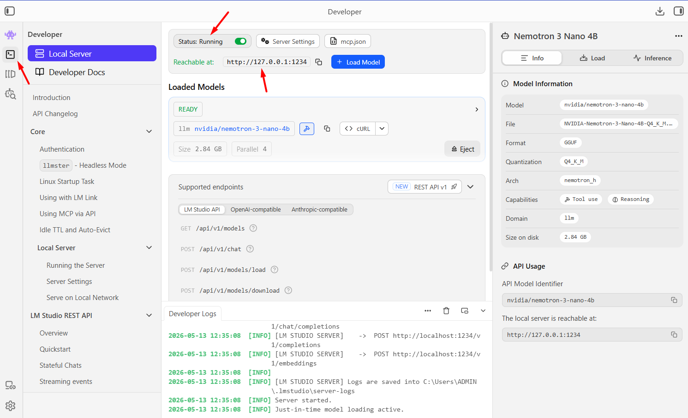Open Server Settings button beside status

click(288, 41)
